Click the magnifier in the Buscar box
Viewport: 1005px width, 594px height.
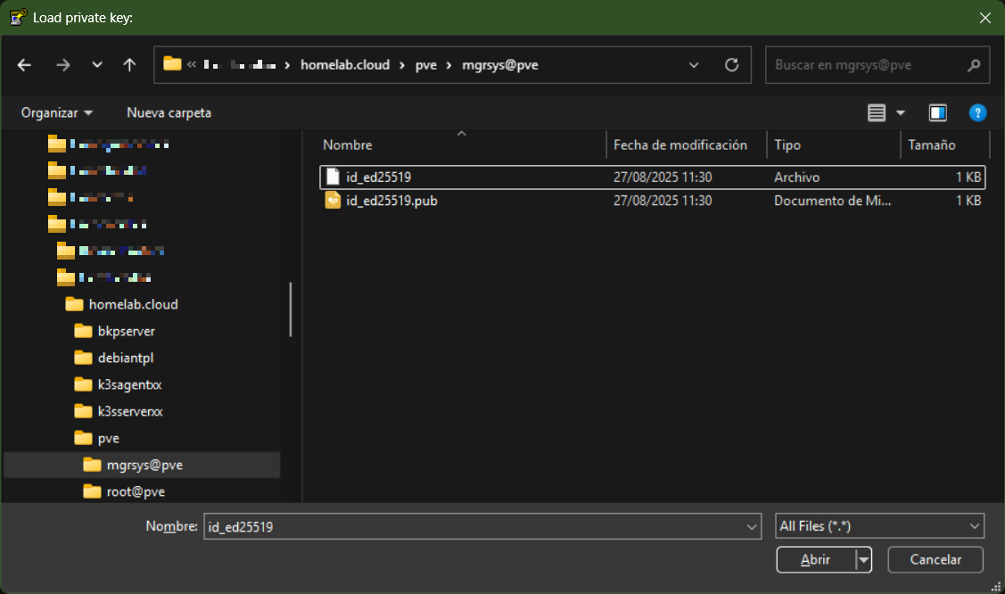pyautogui.click(x=975, y=64)
